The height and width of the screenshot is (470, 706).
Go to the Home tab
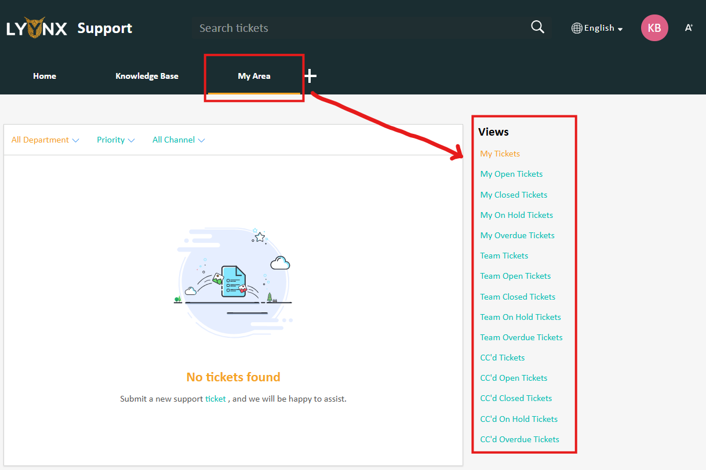[45, 76]
